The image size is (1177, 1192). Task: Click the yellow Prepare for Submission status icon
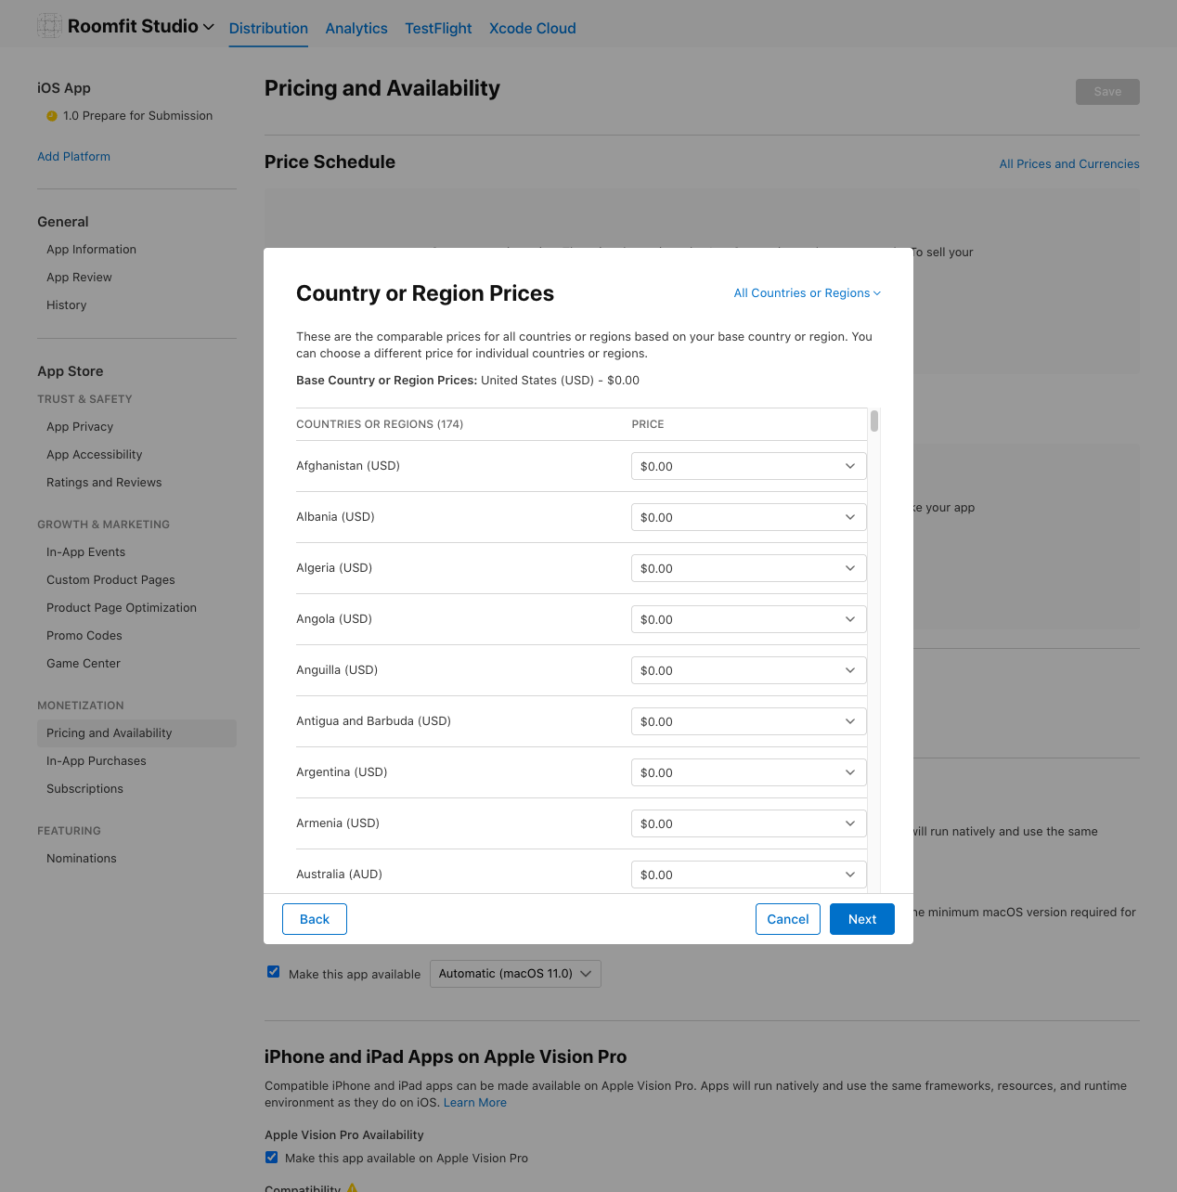click(52, 116)
